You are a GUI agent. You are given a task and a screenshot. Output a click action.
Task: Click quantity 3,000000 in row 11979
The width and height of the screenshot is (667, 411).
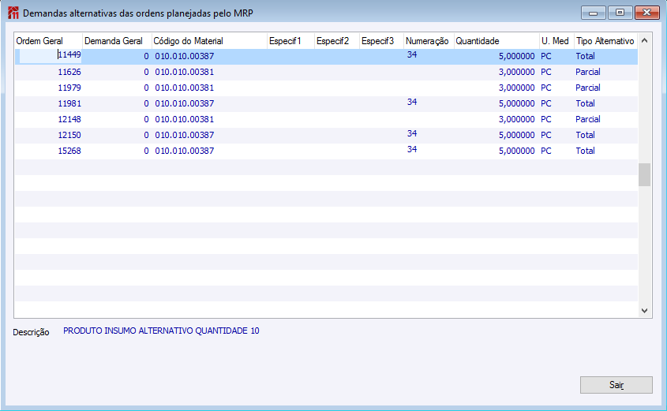click(x=516, y=88)
